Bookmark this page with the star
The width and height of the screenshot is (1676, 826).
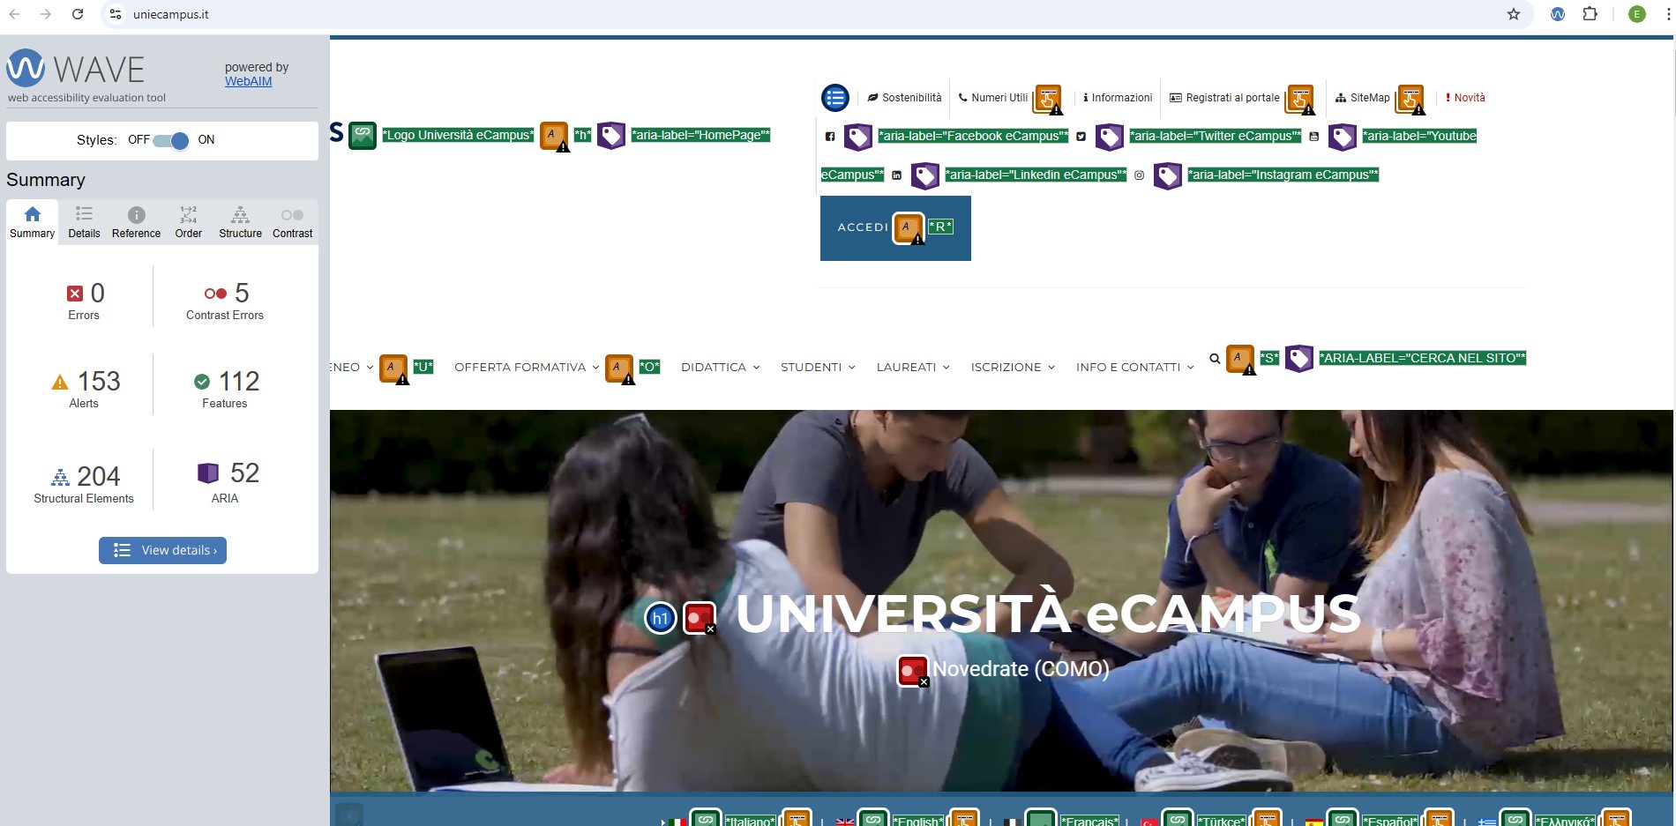click(x=1514, y=14)
